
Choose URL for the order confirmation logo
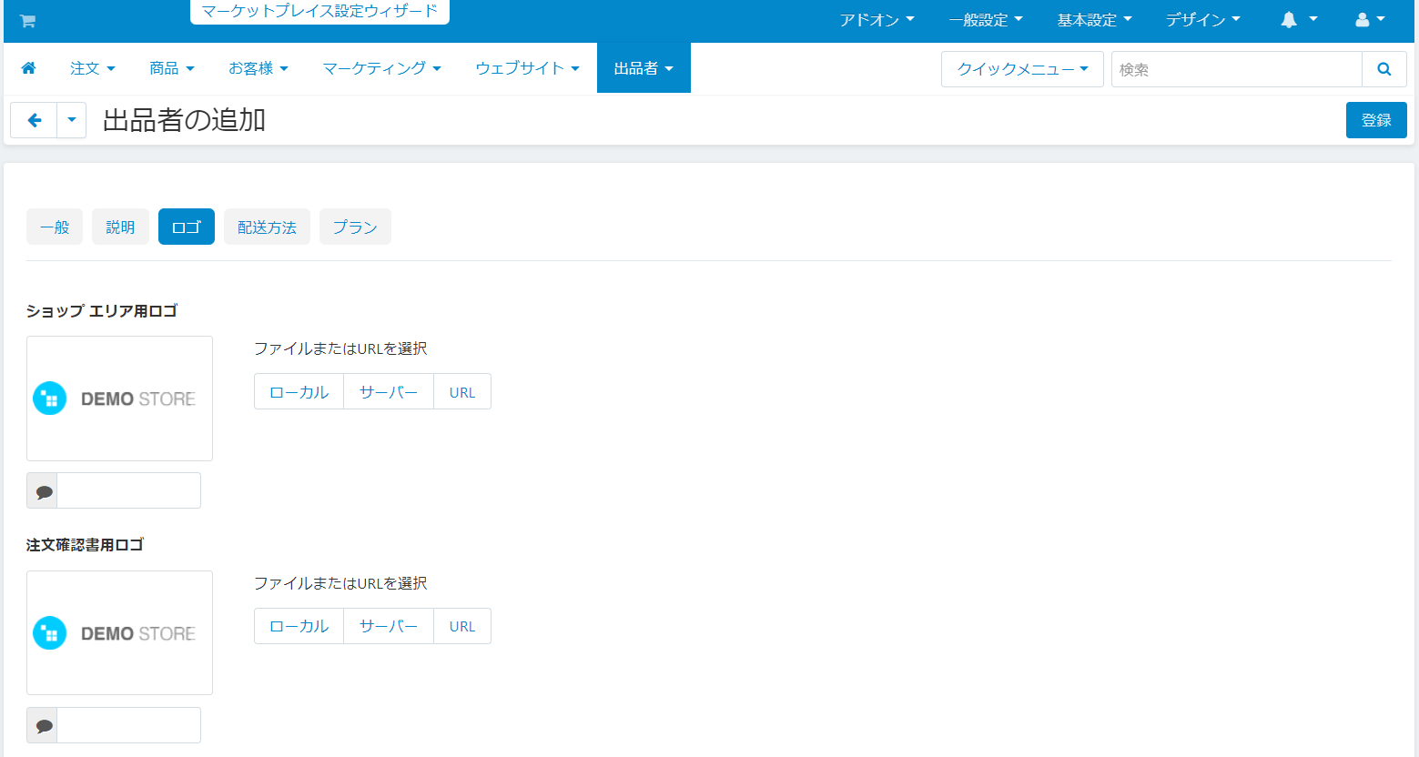(462, 627)
